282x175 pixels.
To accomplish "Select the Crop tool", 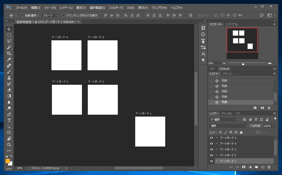I will click(9, 54).
